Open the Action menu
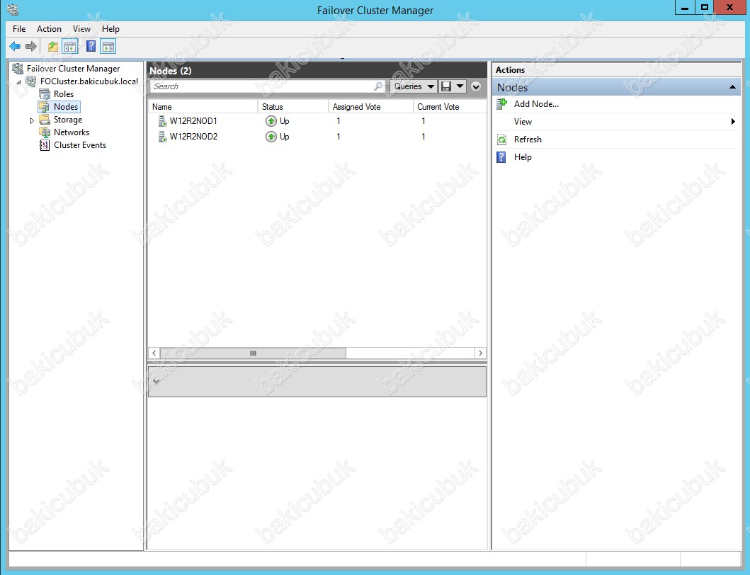Viewport: 750px width, 575px height. (x=50, y=29)
